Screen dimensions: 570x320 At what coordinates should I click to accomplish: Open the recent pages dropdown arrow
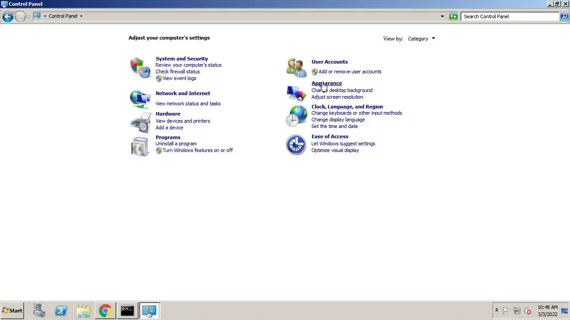click(28, 16)
